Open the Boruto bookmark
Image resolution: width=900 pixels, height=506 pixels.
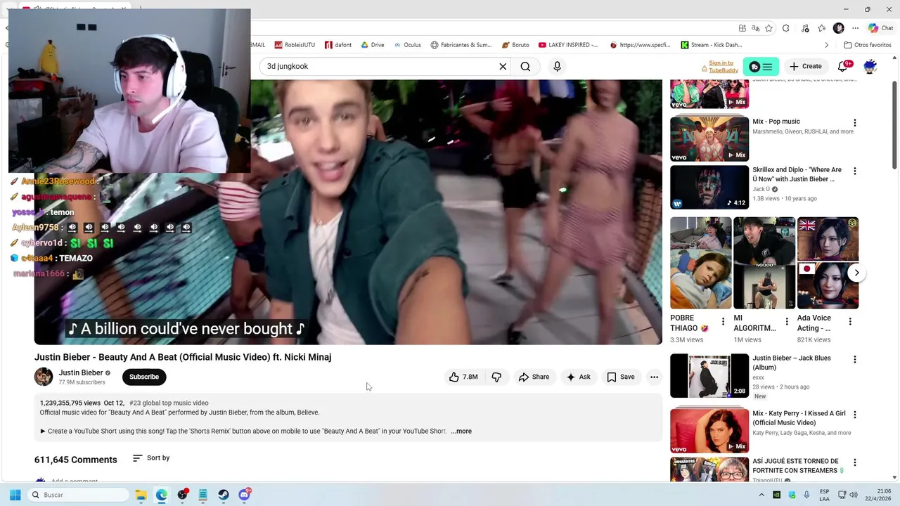515,45
